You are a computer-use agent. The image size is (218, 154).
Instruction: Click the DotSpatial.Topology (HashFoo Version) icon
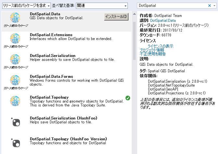16,143
